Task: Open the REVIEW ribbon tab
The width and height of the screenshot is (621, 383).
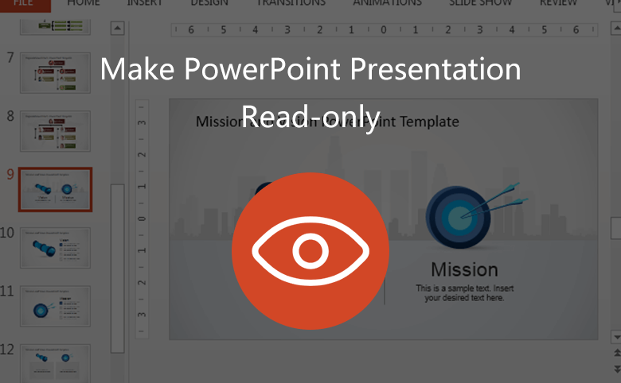Action: coord(558,3)
